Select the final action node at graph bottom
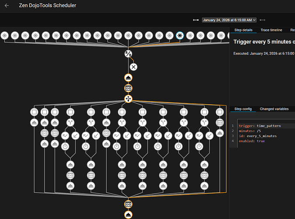The width and height of the screenshot is (295, 219). 128,215
